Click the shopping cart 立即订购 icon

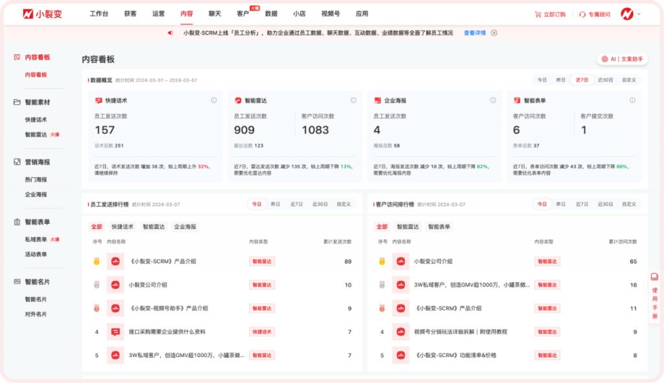(x=538, y=14)
